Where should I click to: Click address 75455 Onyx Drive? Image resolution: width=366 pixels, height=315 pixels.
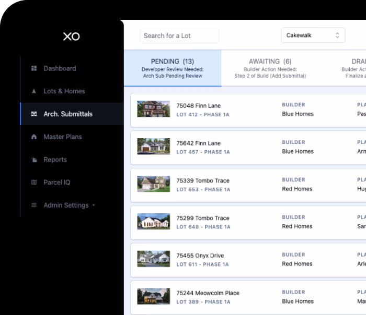click(x=200, y=256)
